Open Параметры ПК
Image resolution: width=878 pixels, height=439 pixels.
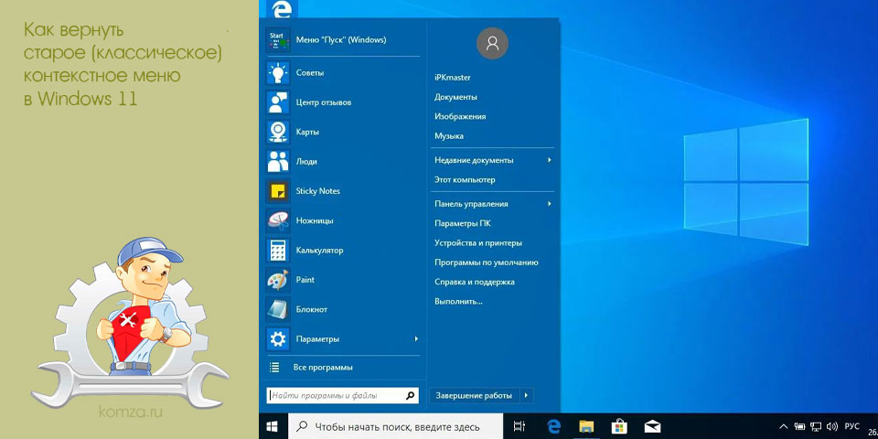[463, 223]
